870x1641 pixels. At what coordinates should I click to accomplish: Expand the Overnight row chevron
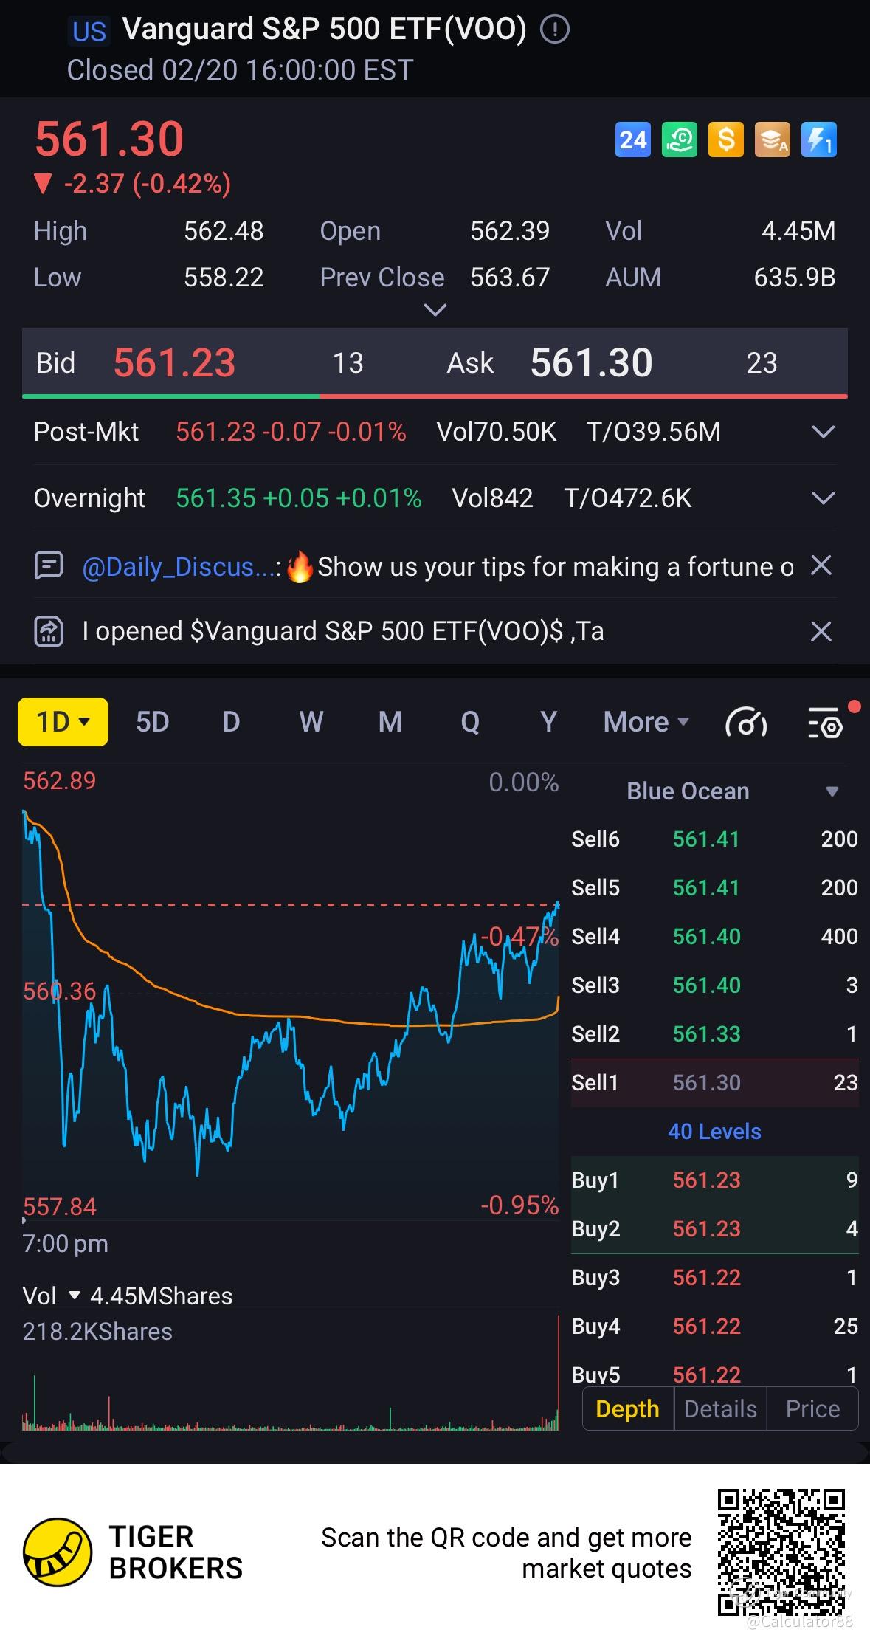823,498
